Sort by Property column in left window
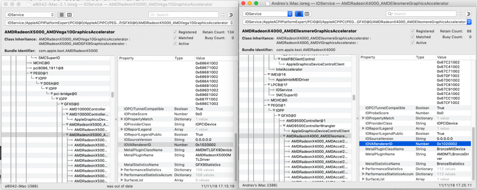This screenshot has width=477, height=190. (x=145, y=58)
